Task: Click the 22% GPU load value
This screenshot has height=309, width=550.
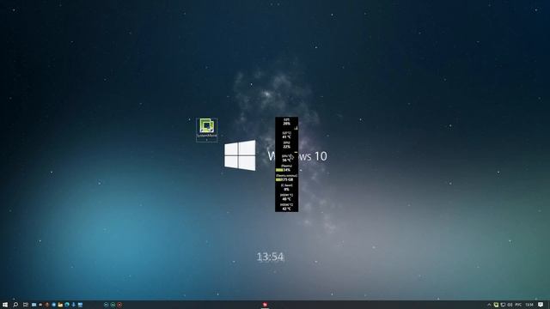Action: tap(286, 147)
